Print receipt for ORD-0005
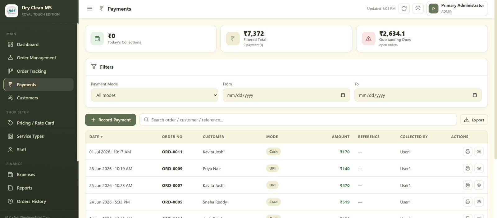Image resolution: width=497 pixels, height=218 pixels. [x=467, y=202]
